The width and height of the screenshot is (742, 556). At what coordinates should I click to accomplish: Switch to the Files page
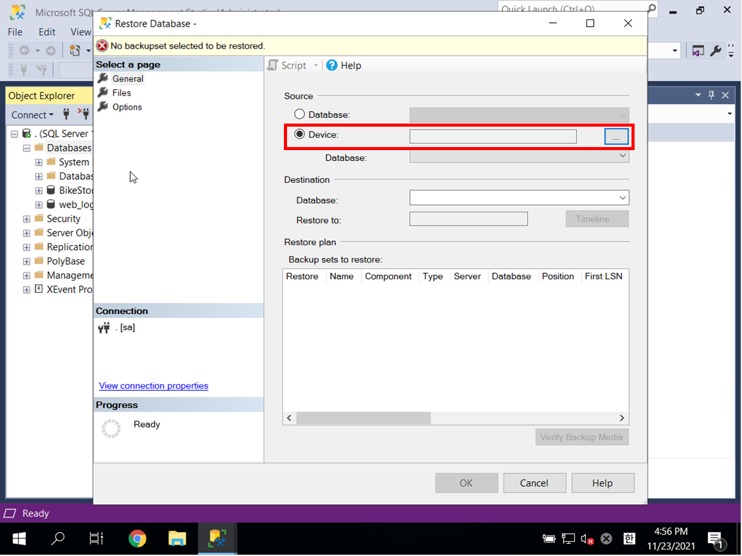[122, 93]
